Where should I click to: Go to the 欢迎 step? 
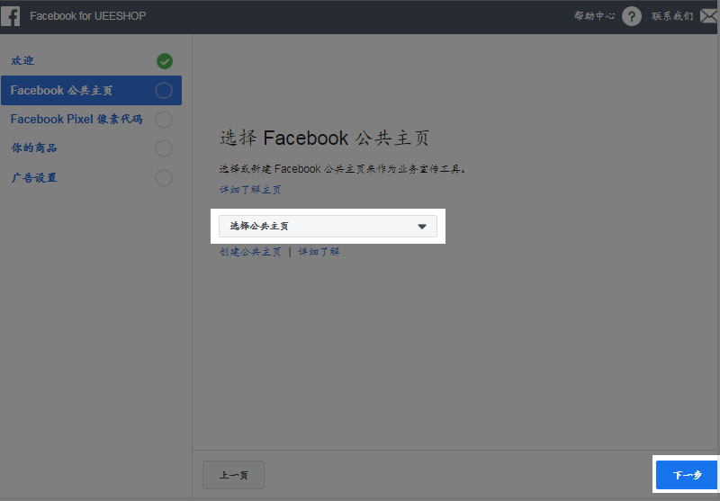coord(22,60)
